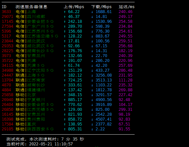Image resolution: width=189 pixels, height=147 pixels.
Task: Click the 下载/Mbps column header
Action: (101, 7)
